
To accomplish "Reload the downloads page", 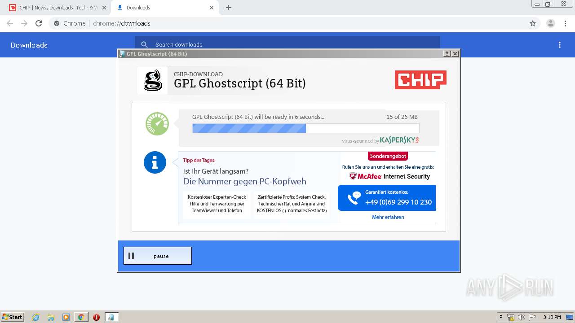I will tap(39, 23).
